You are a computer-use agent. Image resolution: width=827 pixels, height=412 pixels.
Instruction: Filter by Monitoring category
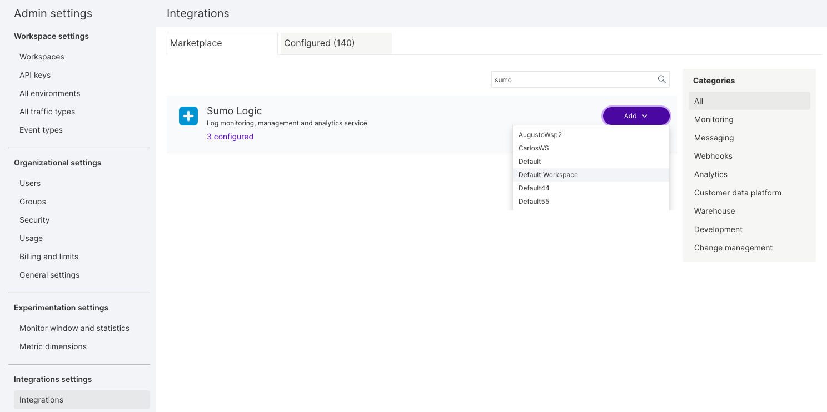pos(714,119)
